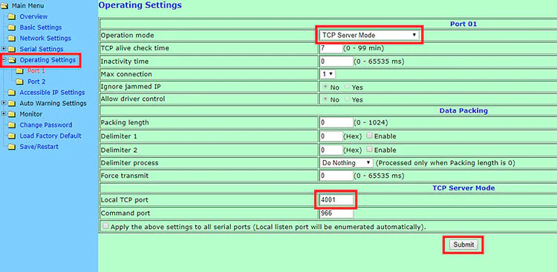Screen dimensions: 557x272
Task: Open the Change Password page
Action: click(x=46, y=125)
